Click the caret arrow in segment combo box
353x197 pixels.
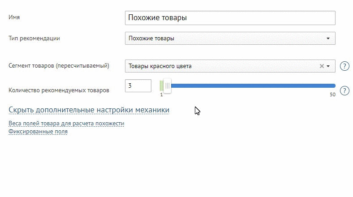point(328,66)
